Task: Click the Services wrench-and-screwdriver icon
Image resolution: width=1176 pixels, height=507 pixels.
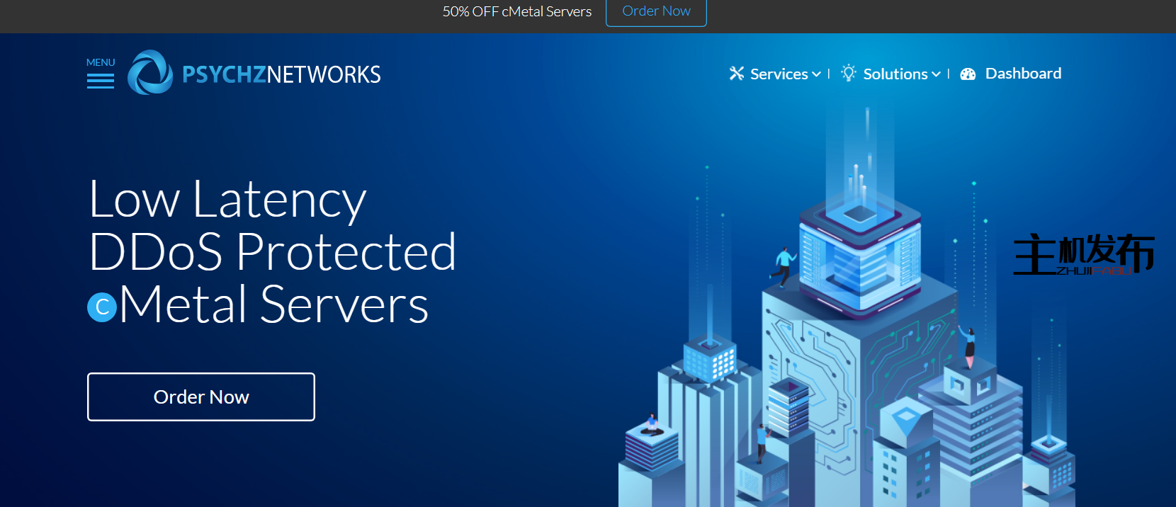Action: coord(737,74)
